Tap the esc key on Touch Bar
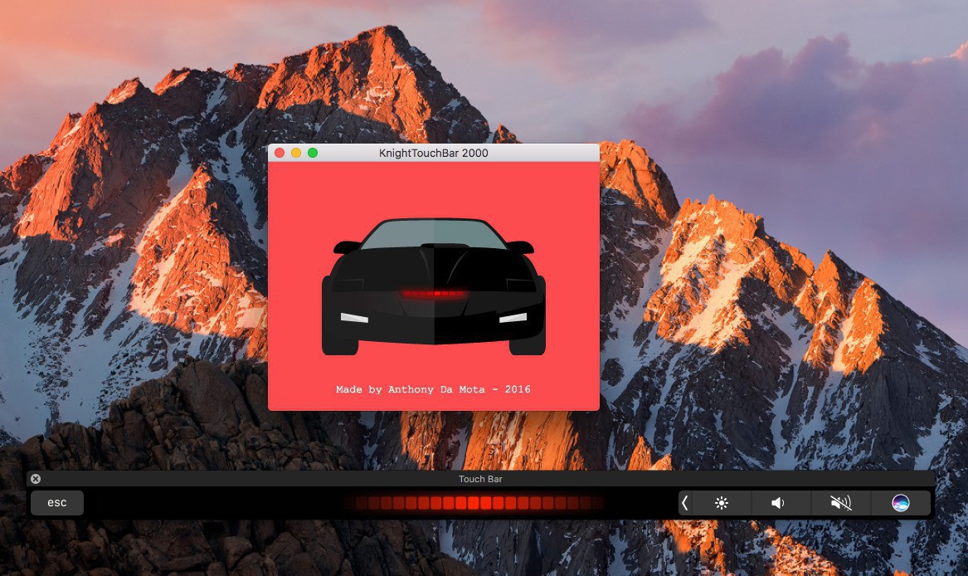Screen dimensions: 968x576 (x=56, y=502)
